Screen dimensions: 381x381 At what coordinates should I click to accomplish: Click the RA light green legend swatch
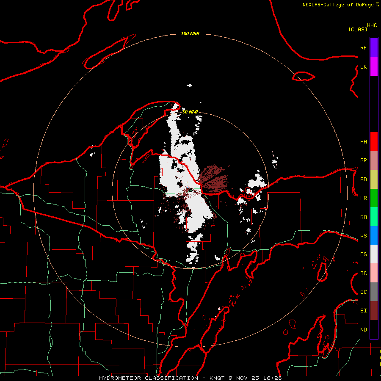(x=374, y=217)
